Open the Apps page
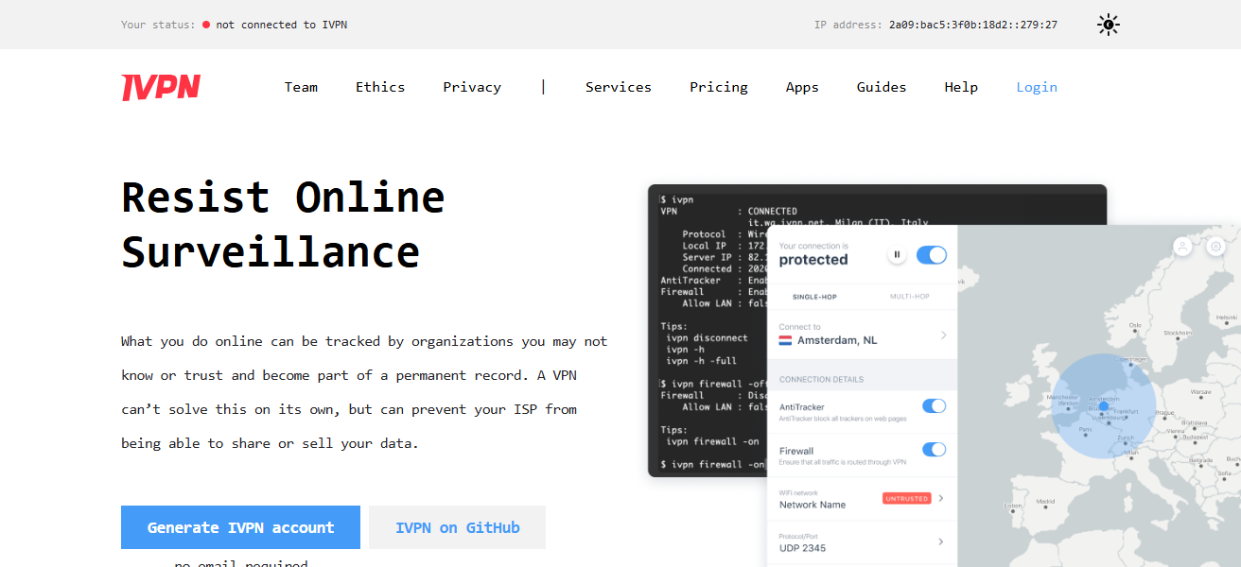 [x=802, y=87]
